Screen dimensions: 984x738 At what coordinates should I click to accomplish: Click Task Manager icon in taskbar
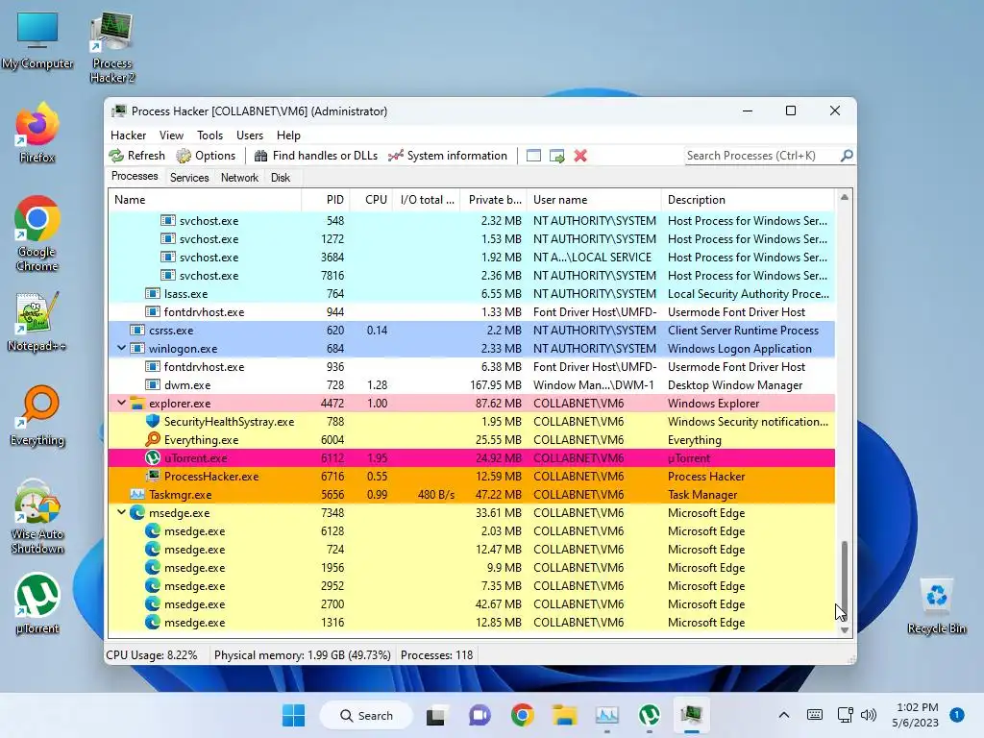click(x=607, y=715)
